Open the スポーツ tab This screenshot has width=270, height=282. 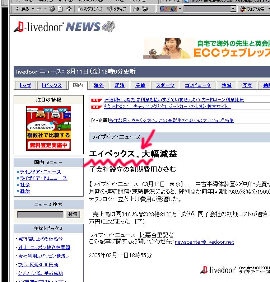tap(165, 85)
